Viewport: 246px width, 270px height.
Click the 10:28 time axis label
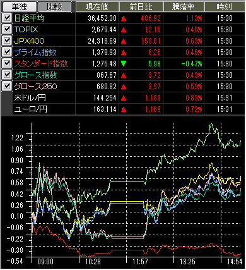93,262
